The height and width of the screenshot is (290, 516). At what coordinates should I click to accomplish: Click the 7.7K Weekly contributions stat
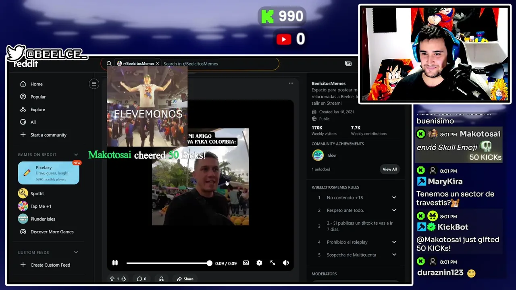pyautogui.click(x=368, y=130)
